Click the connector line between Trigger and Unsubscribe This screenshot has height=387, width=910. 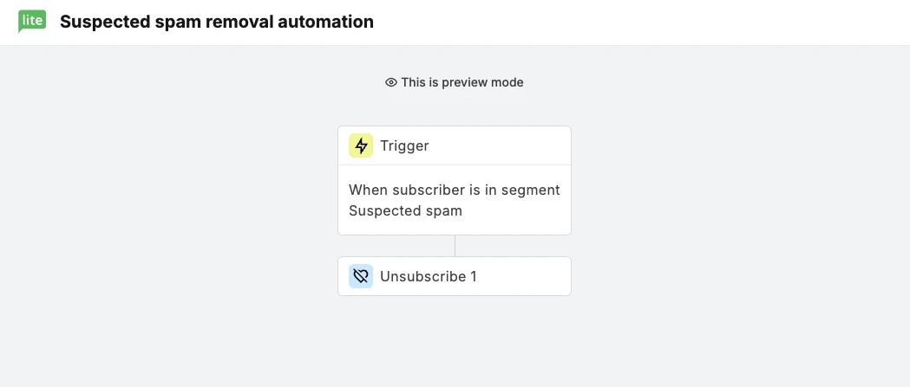[x=455, y=246]
